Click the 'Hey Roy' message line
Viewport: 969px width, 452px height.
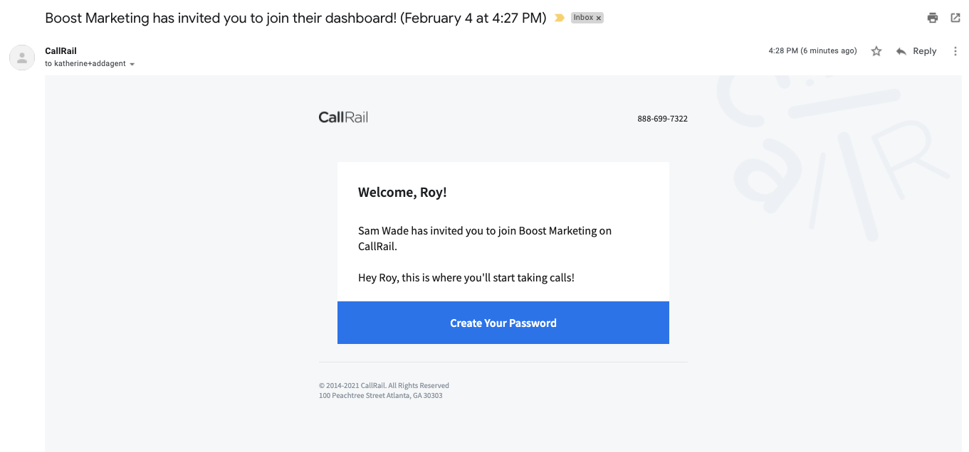pyautogui.click(x=466, y=278)
